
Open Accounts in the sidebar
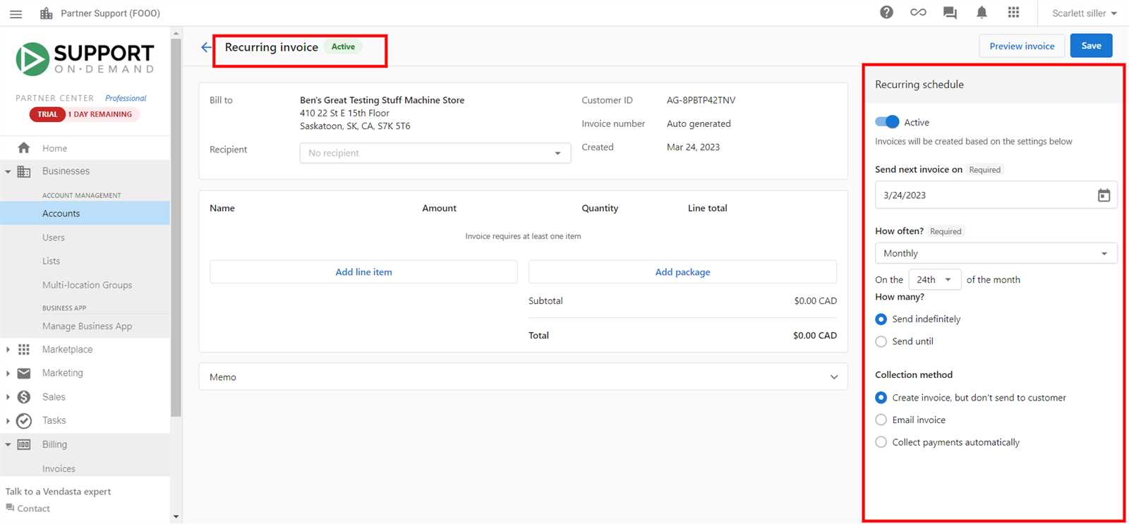85,214
